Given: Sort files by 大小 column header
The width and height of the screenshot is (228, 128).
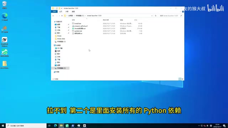Looking at the screenshot, I should pos(136,20).
